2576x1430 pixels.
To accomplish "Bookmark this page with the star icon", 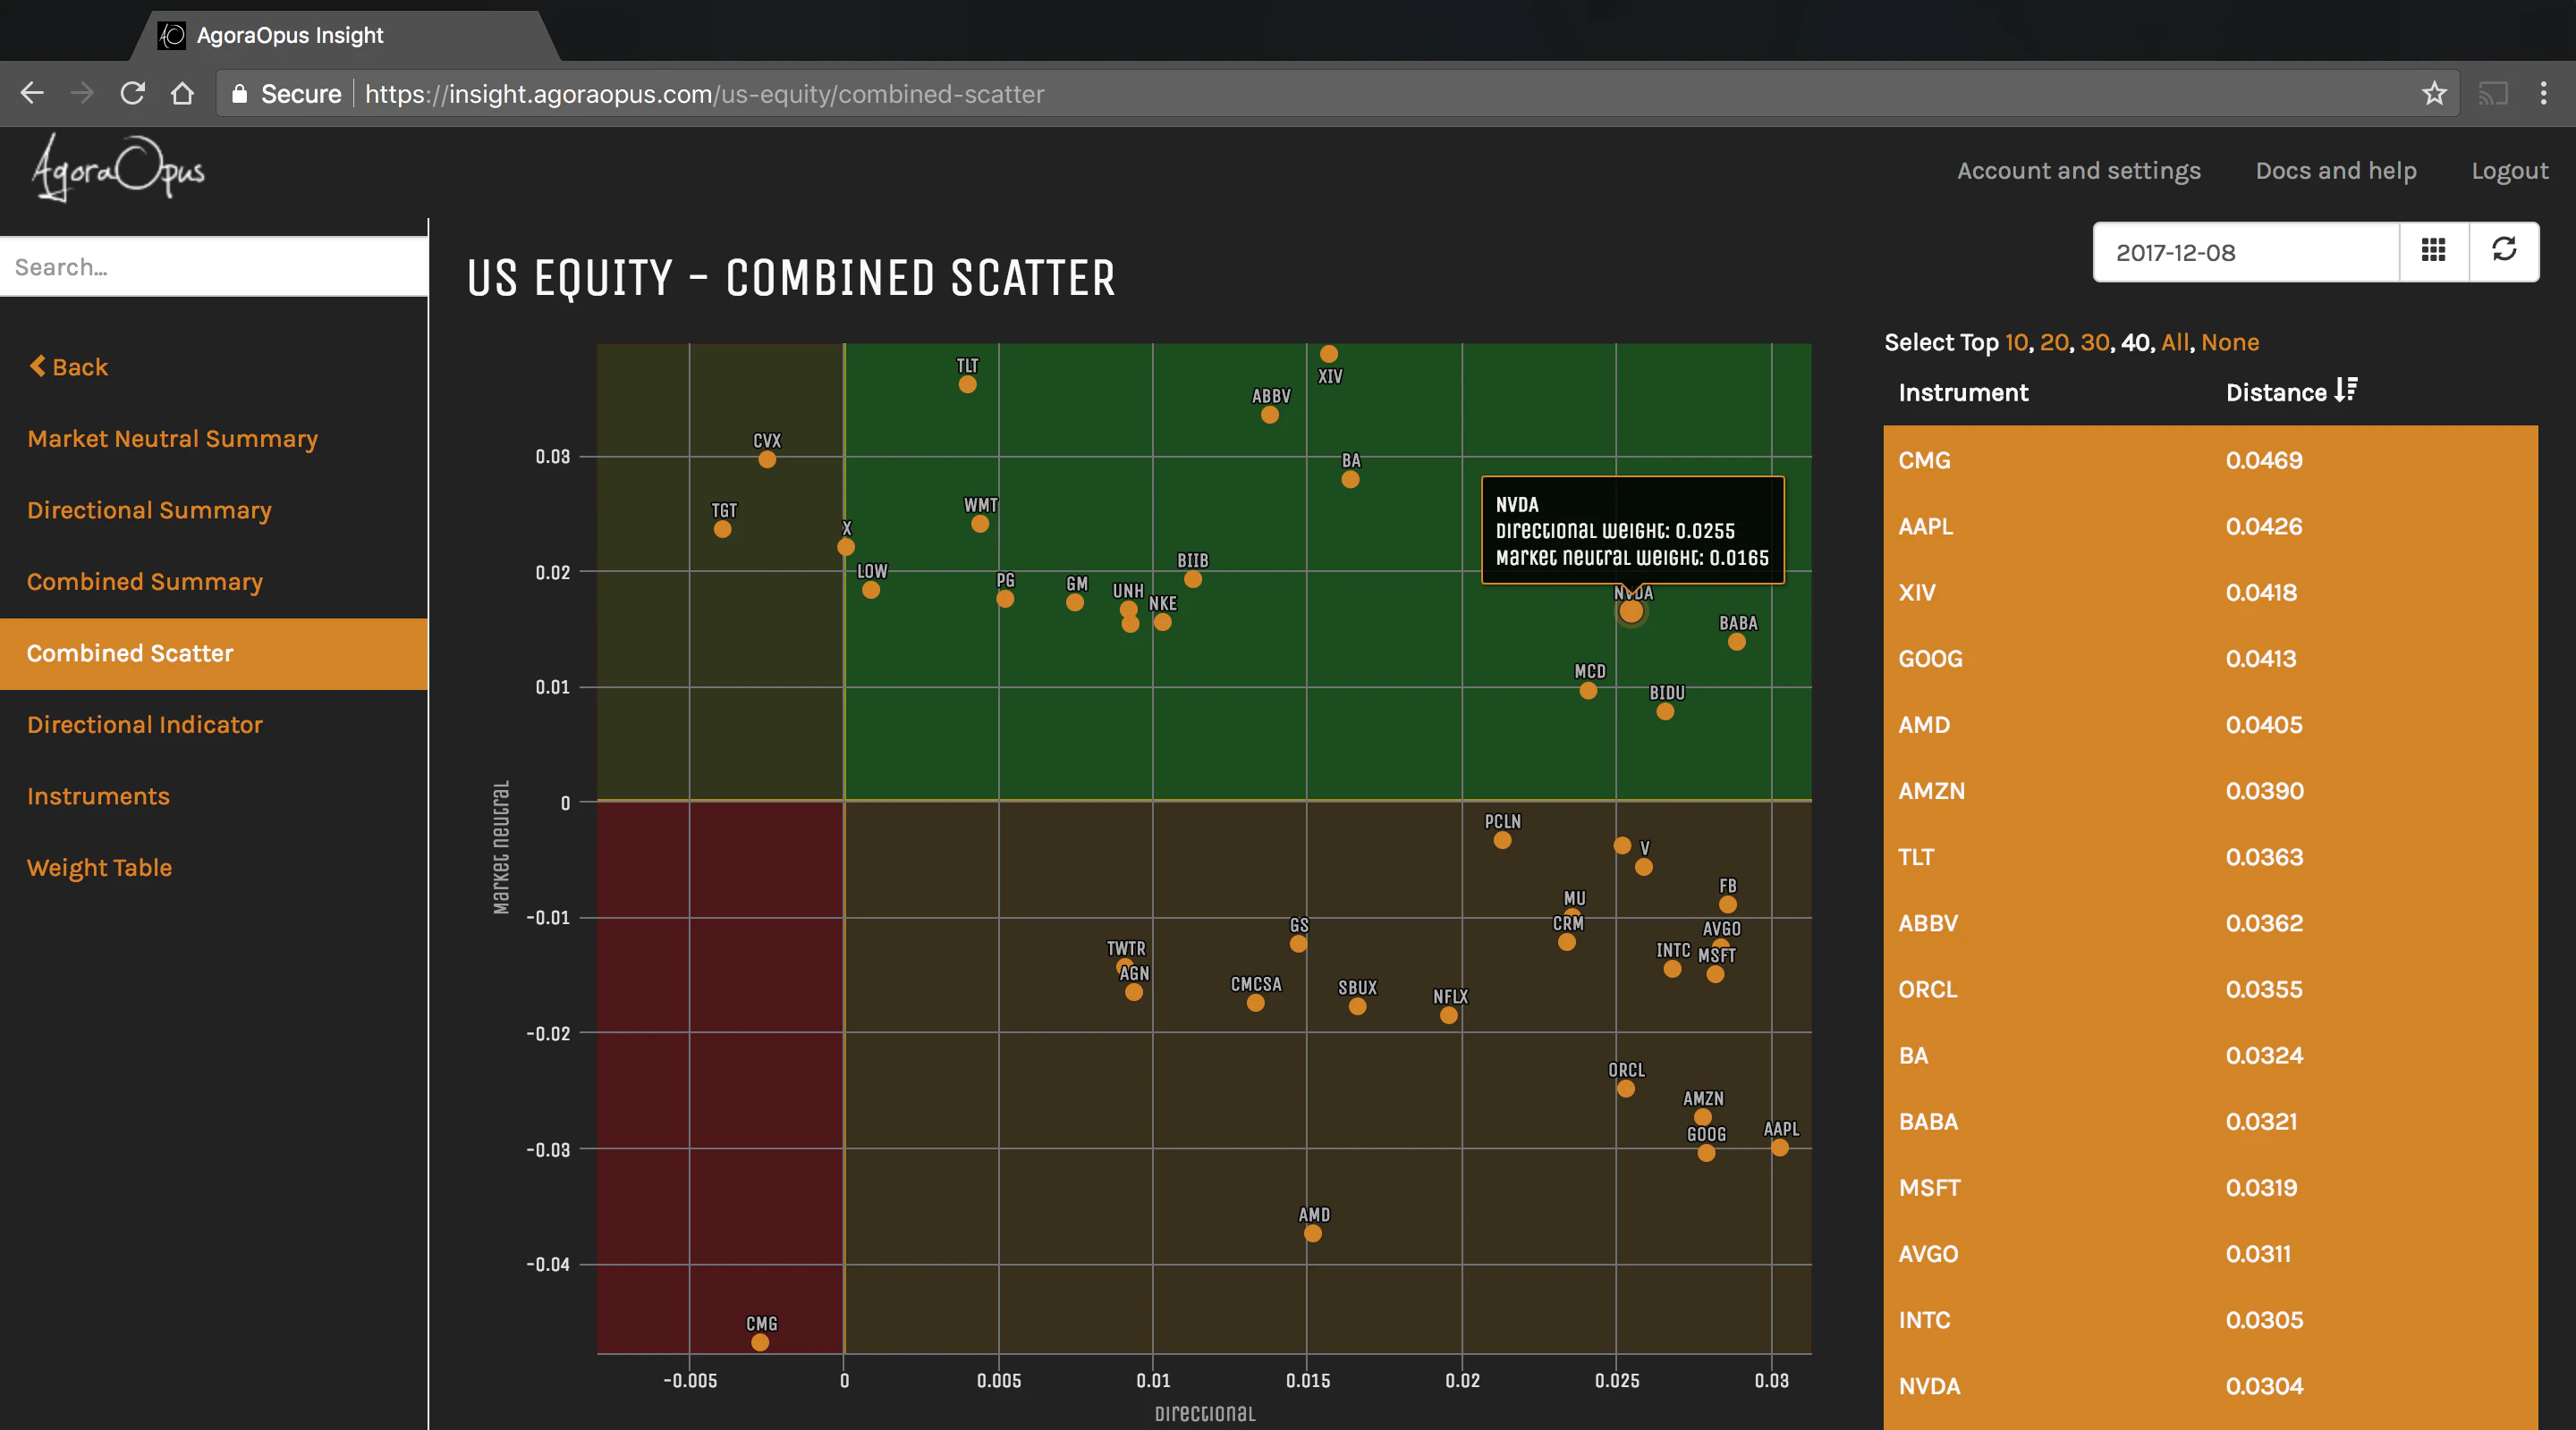I will [2434, 93].
